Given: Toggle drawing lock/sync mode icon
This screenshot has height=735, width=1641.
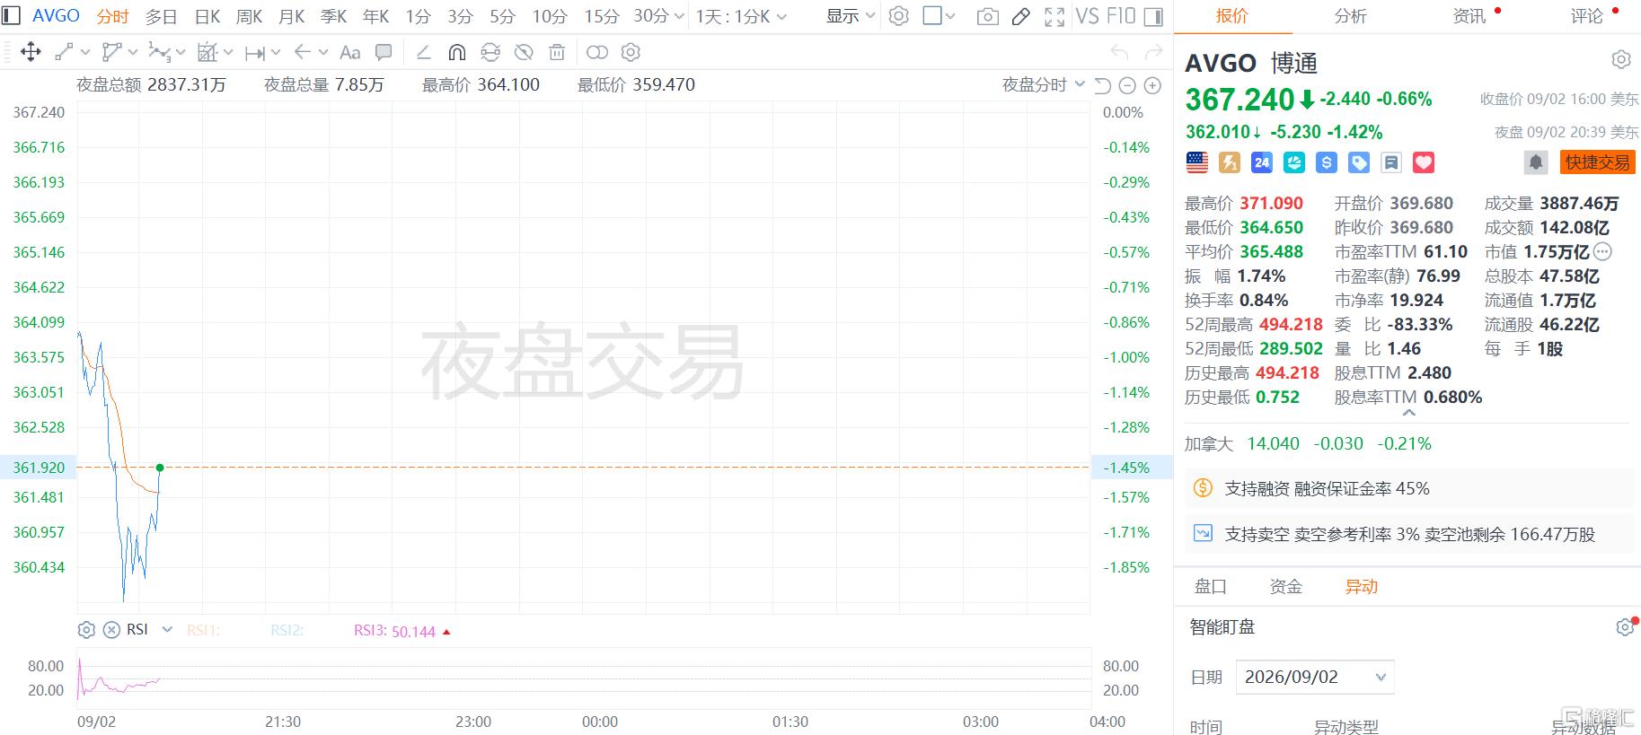Looking at the screenshot, I should pos(490,52).
